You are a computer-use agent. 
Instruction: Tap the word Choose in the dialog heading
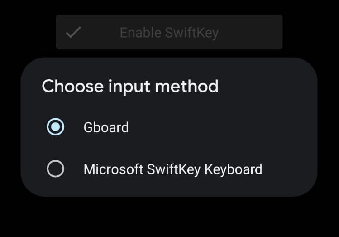click(72, 86)
